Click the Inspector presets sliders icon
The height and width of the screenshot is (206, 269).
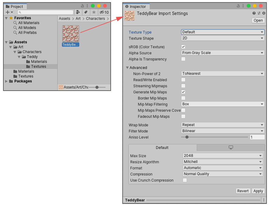(x=259, y=13)
